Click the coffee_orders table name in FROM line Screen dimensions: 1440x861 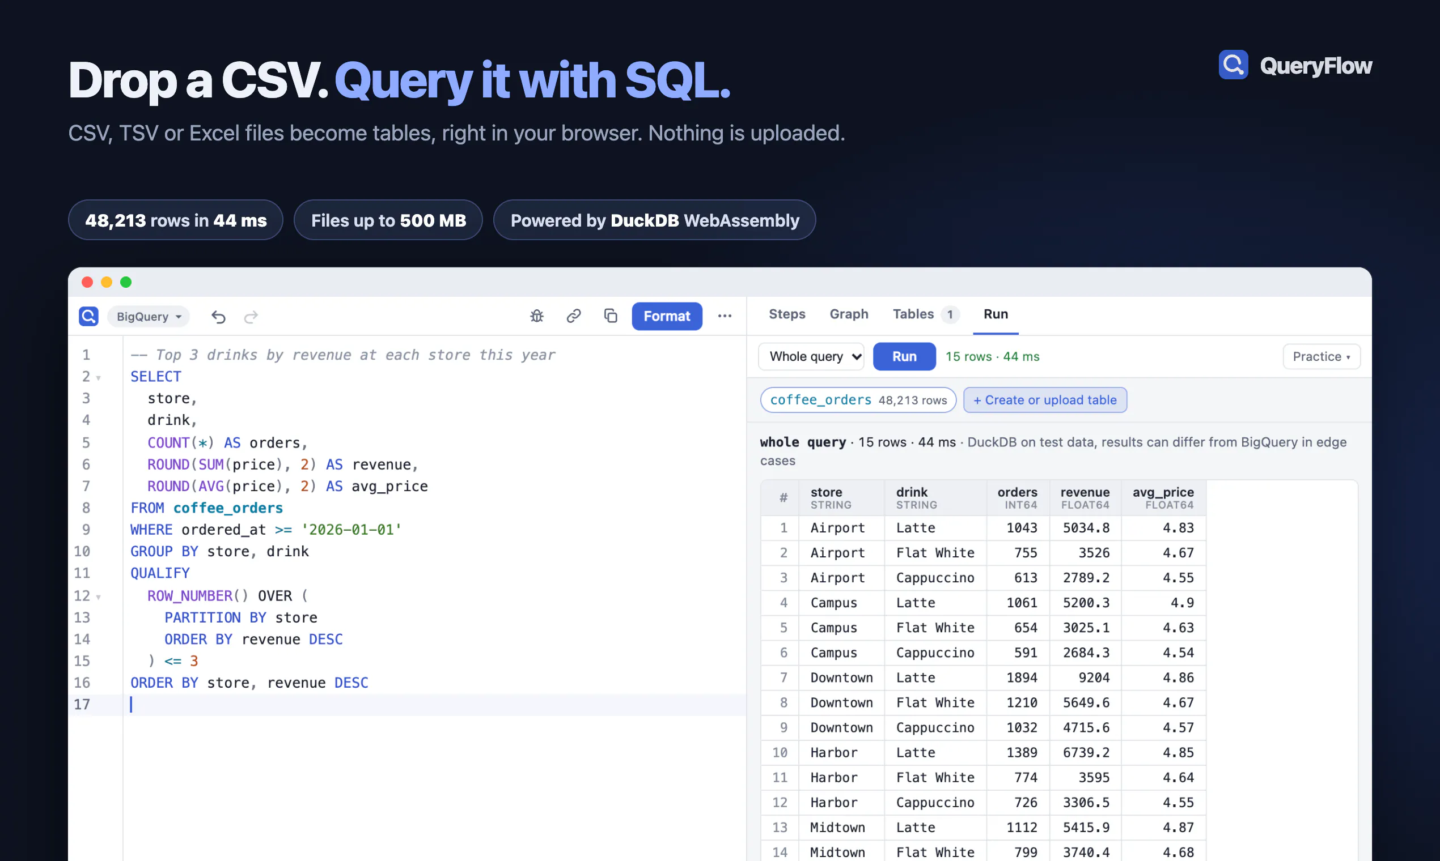[227, 508]
